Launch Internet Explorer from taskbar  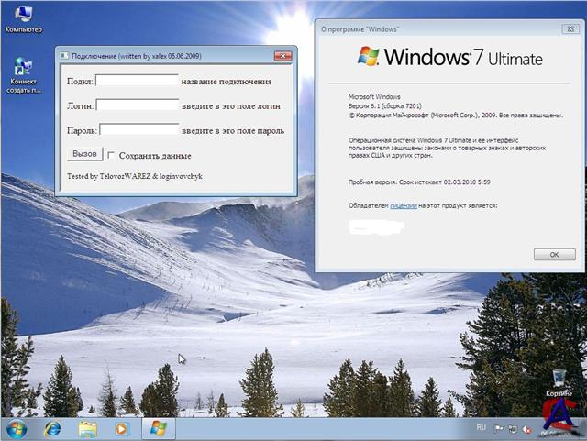(x=52, y=428)
